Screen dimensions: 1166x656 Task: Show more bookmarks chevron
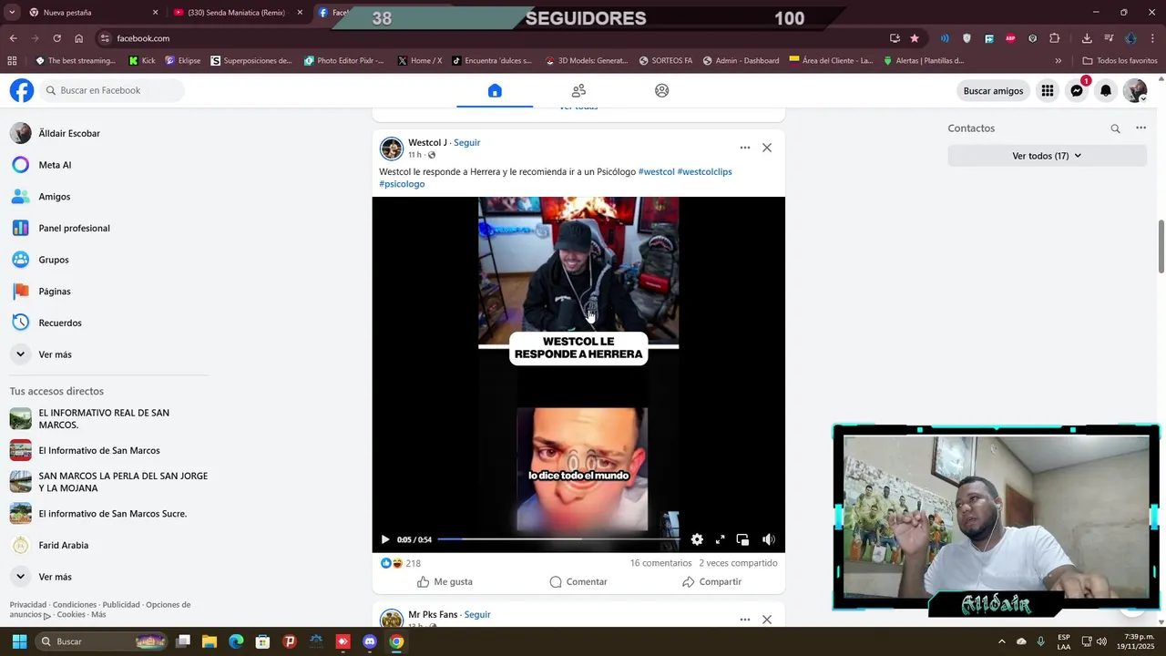coord(1058,61)
